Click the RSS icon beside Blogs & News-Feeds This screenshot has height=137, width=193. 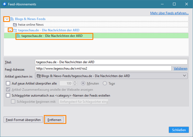coord(12,19)
